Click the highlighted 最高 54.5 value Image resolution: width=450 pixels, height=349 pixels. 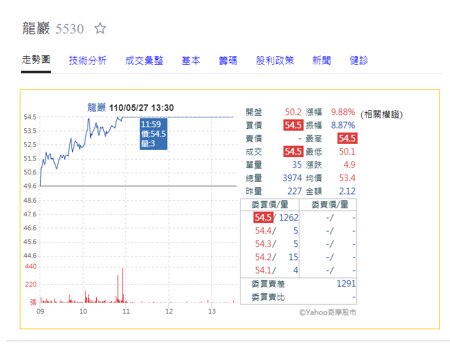click(x=347, y=139)
